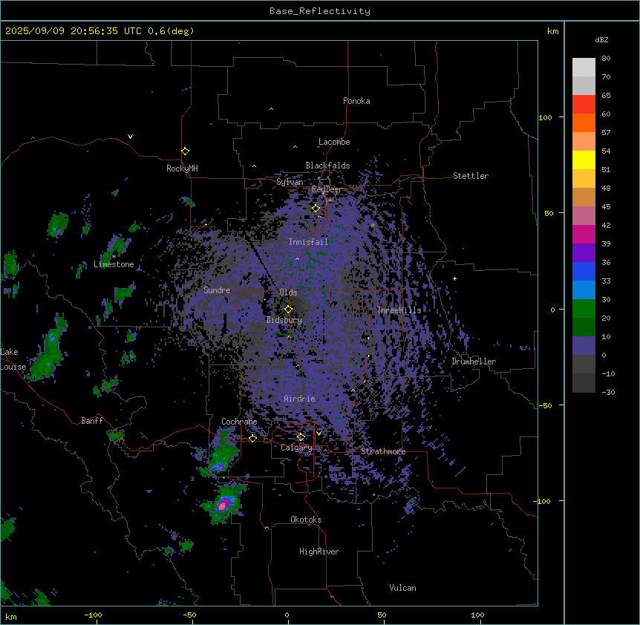The width and height of the screenshot is (640, 625).
Task: Click the Vulcan label
Action: 402,588
